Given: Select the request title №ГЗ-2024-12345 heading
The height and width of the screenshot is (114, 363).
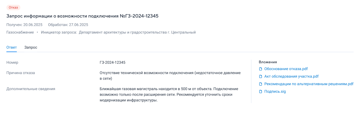Looking at the screenshot, I should pos(82,16).
